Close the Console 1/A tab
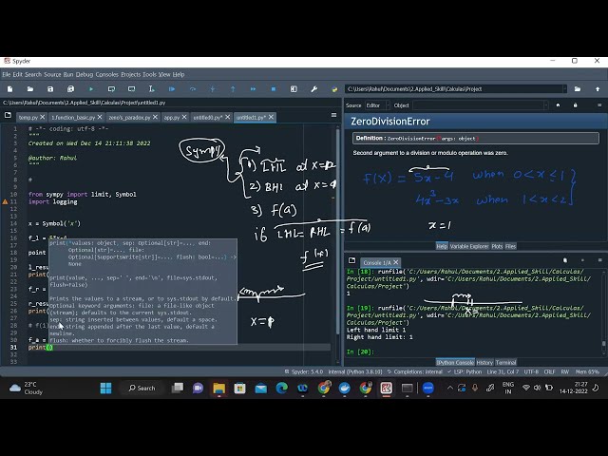Viewport: 608px width, 456px height. pos(396,262)
